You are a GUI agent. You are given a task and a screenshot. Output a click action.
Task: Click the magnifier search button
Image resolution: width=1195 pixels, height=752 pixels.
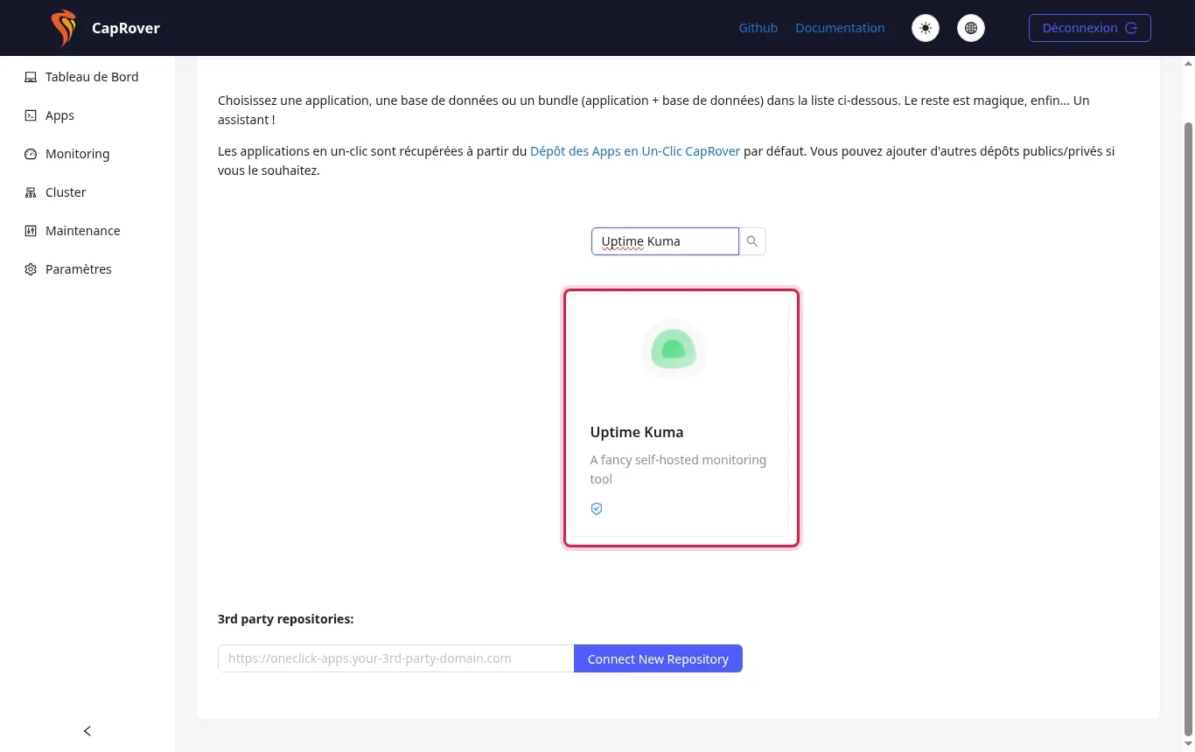752,241
